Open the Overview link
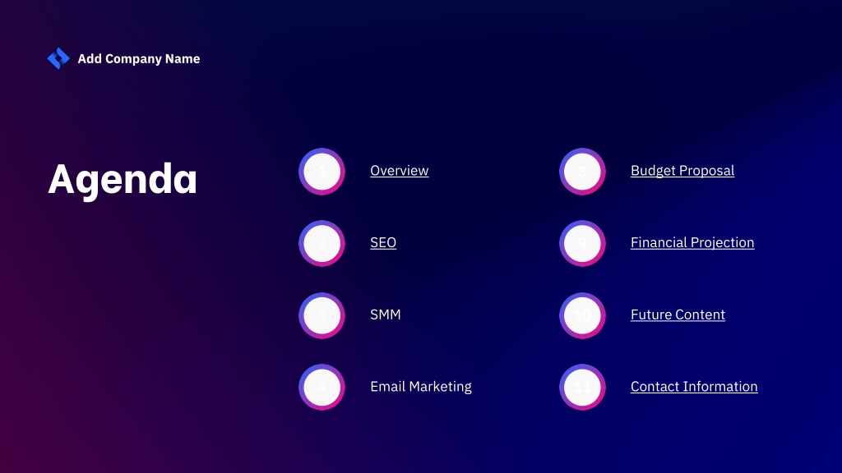This screenshot has width=842, height=473. click(x=399, y=171)
